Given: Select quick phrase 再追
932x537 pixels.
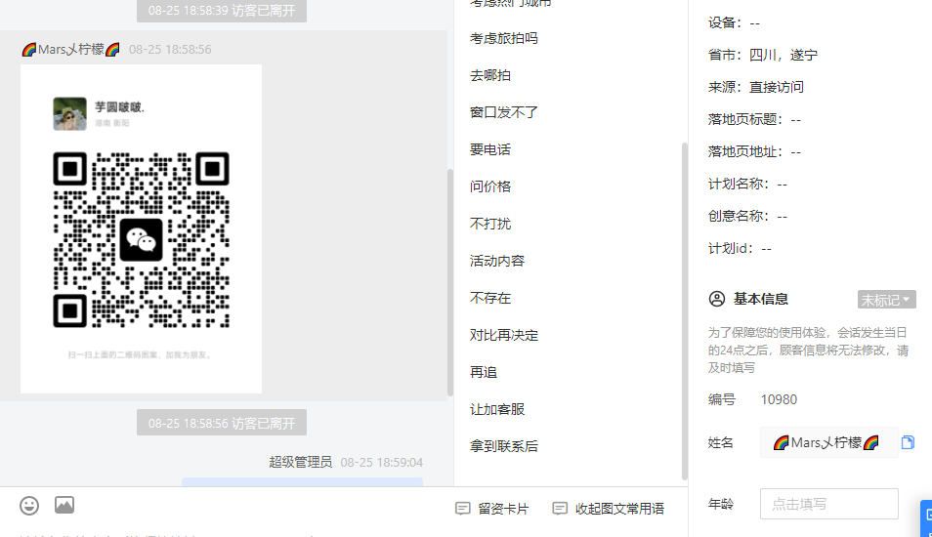Looking at the screenshot, I should pos(483,372).
